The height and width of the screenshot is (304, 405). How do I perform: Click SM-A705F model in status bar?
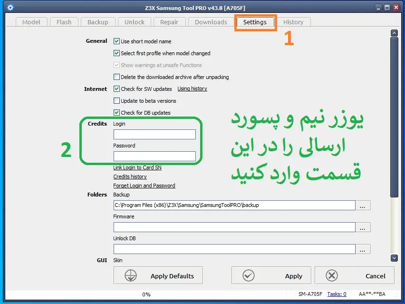(x=310, y=294)
